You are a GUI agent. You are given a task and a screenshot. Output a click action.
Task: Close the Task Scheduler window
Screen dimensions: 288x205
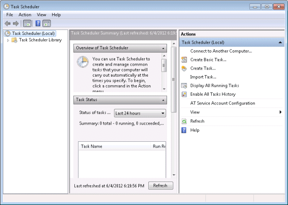279,7
